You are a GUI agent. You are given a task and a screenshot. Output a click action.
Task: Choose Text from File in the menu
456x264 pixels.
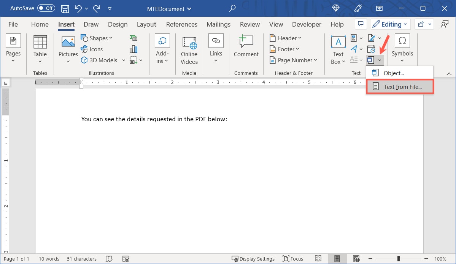tap(402, 87)
